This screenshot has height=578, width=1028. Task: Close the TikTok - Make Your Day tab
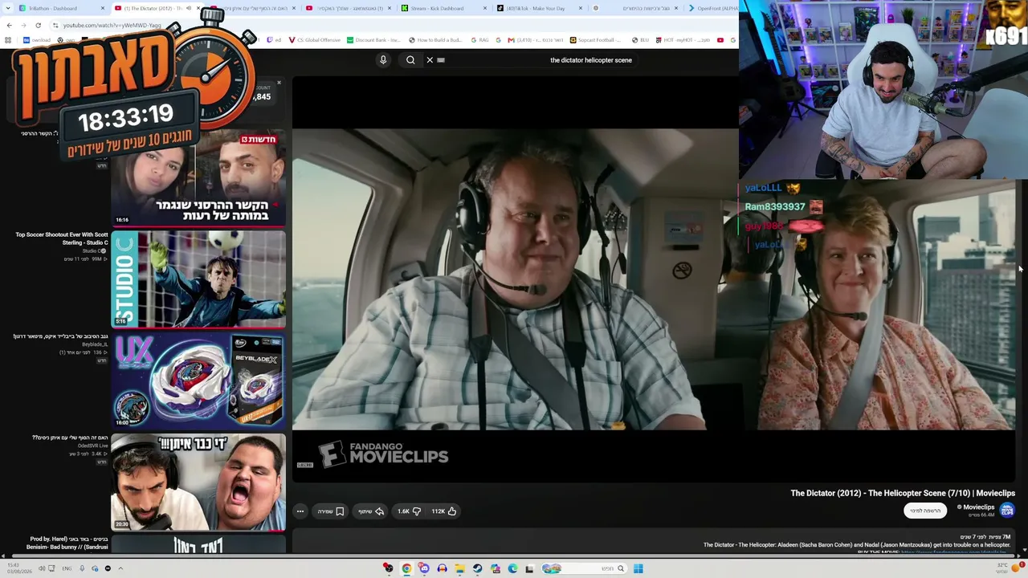click(581, 8)
